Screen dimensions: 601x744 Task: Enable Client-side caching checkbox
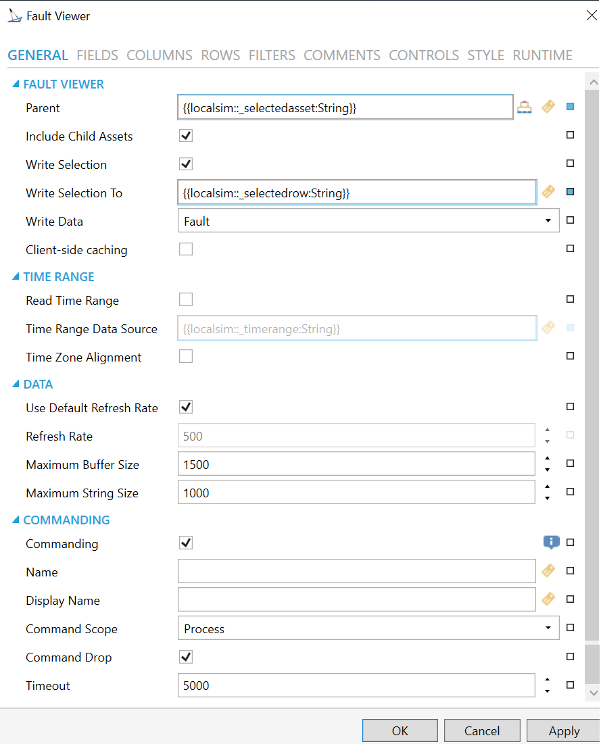(x=186, y=249)
